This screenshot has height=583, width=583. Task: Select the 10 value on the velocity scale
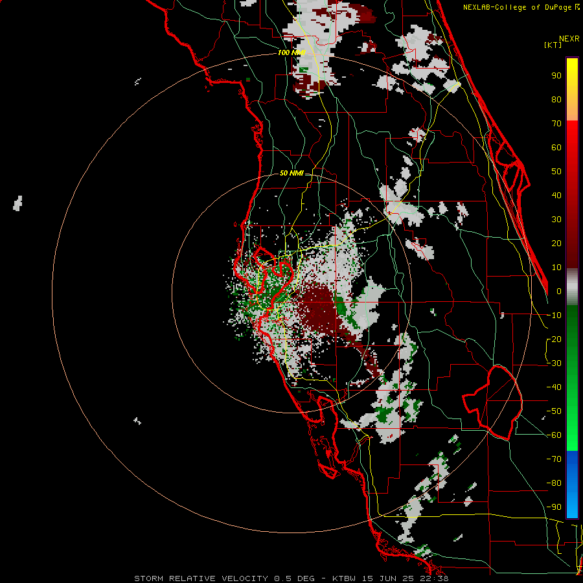coord(556,268)
